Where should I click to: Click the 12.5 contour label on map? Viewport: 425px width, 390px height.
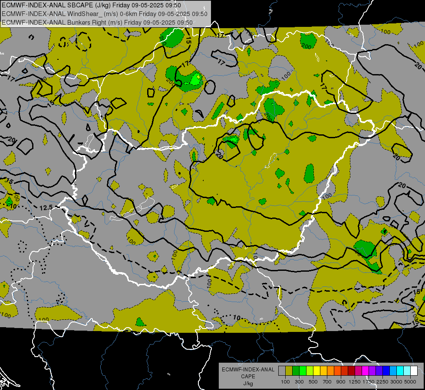46,208
